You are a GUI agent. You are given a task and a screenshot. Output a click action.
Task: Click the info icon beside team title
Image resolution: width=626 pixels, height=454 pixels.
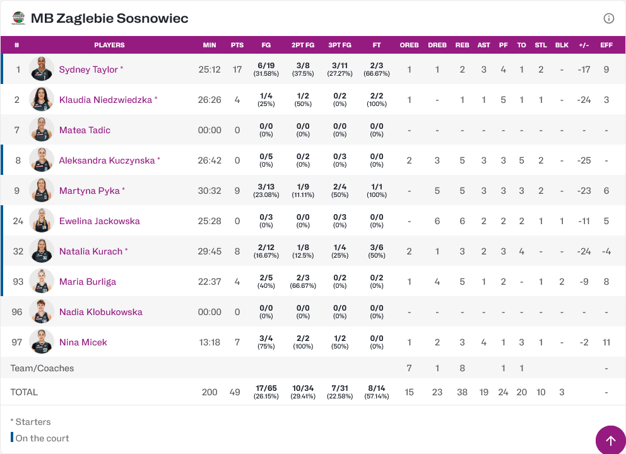pos(609,18)
